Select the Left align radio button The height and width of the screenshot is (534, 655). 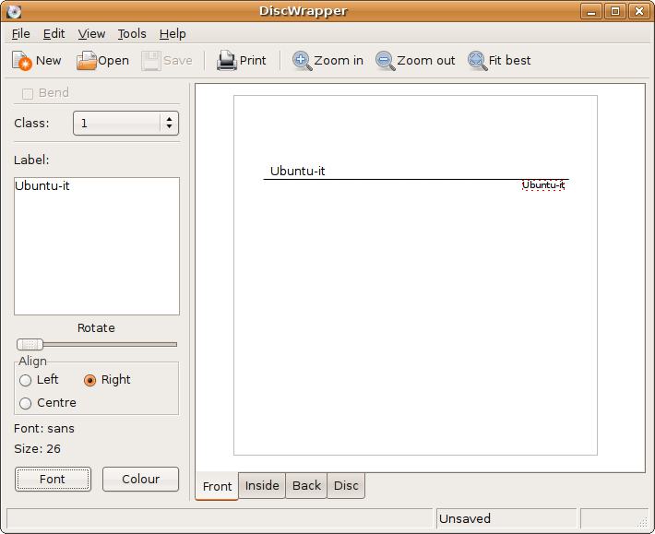pyautogui.click(x=26, y=380)
